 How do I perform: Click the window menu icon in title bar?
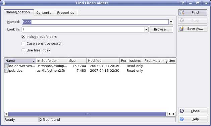(3, 3)
